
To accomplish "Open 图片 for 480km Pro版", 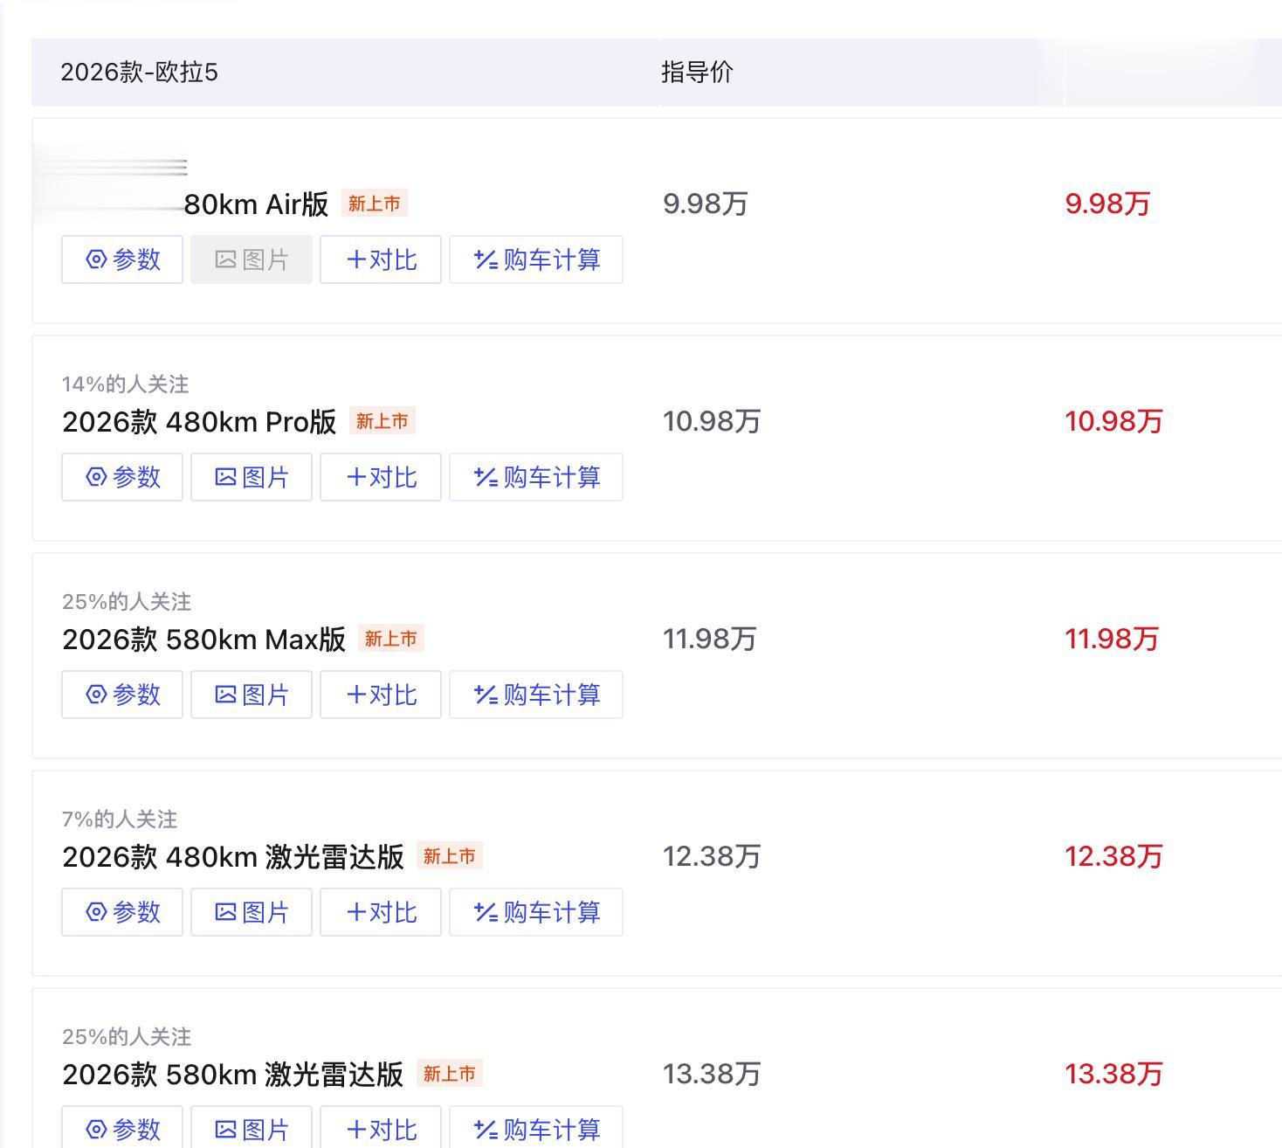I will [x=252, y=477].
